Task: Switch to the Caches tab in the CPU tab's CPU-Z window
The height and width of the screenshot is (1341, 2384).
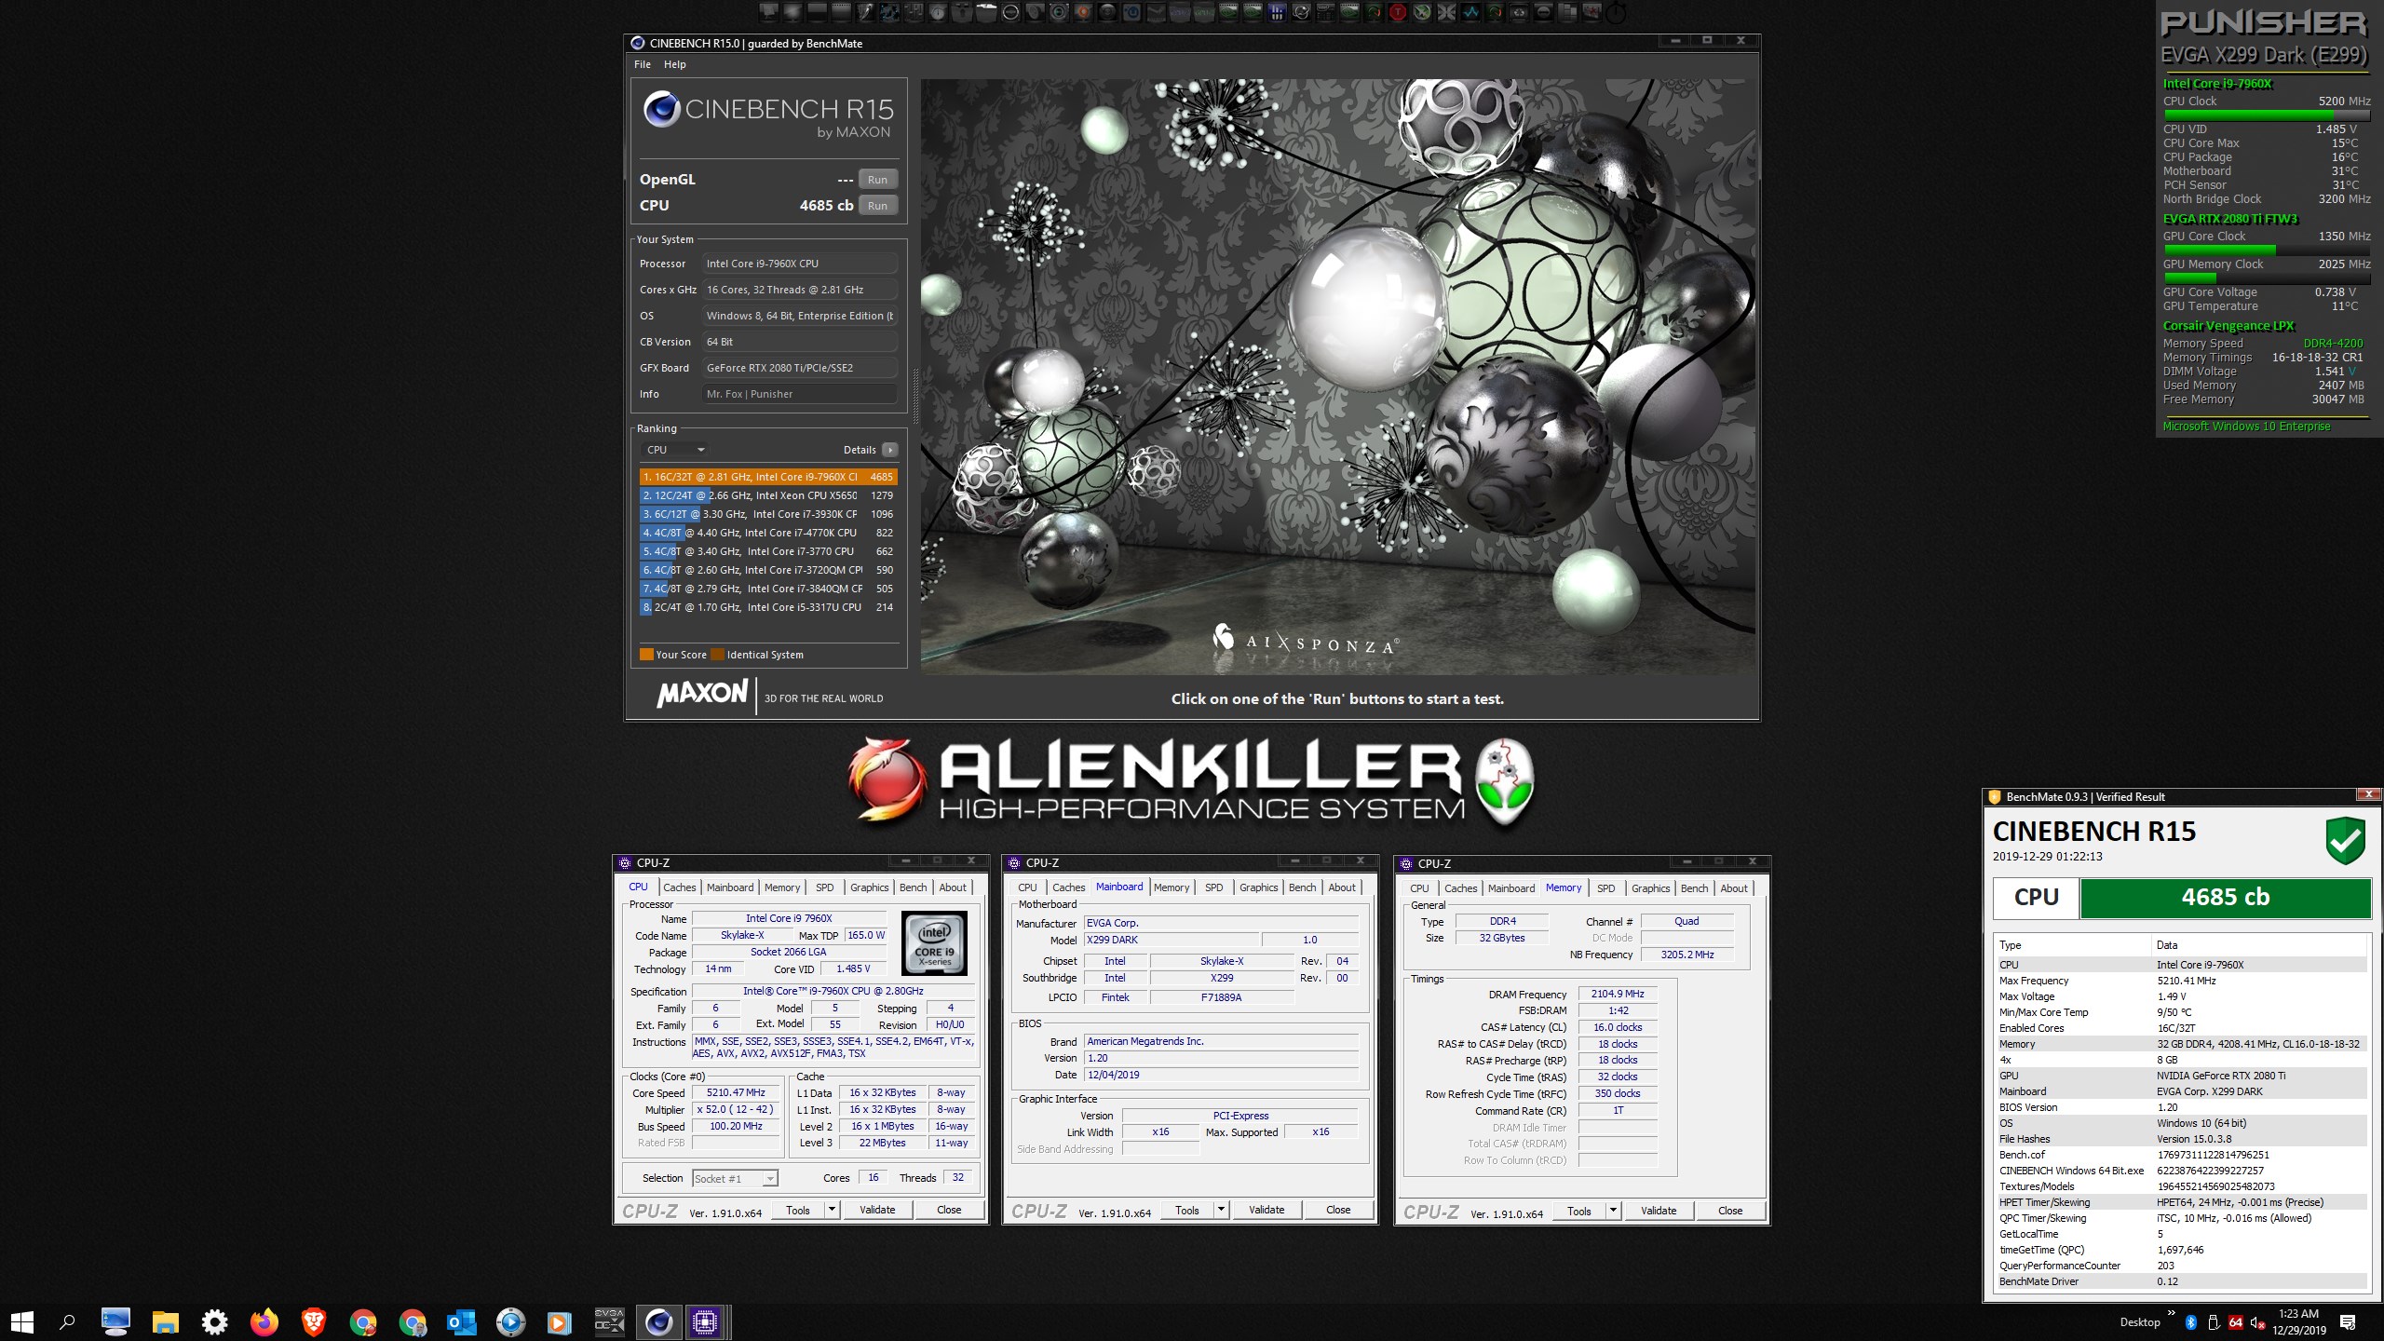Action: (679, 887)
